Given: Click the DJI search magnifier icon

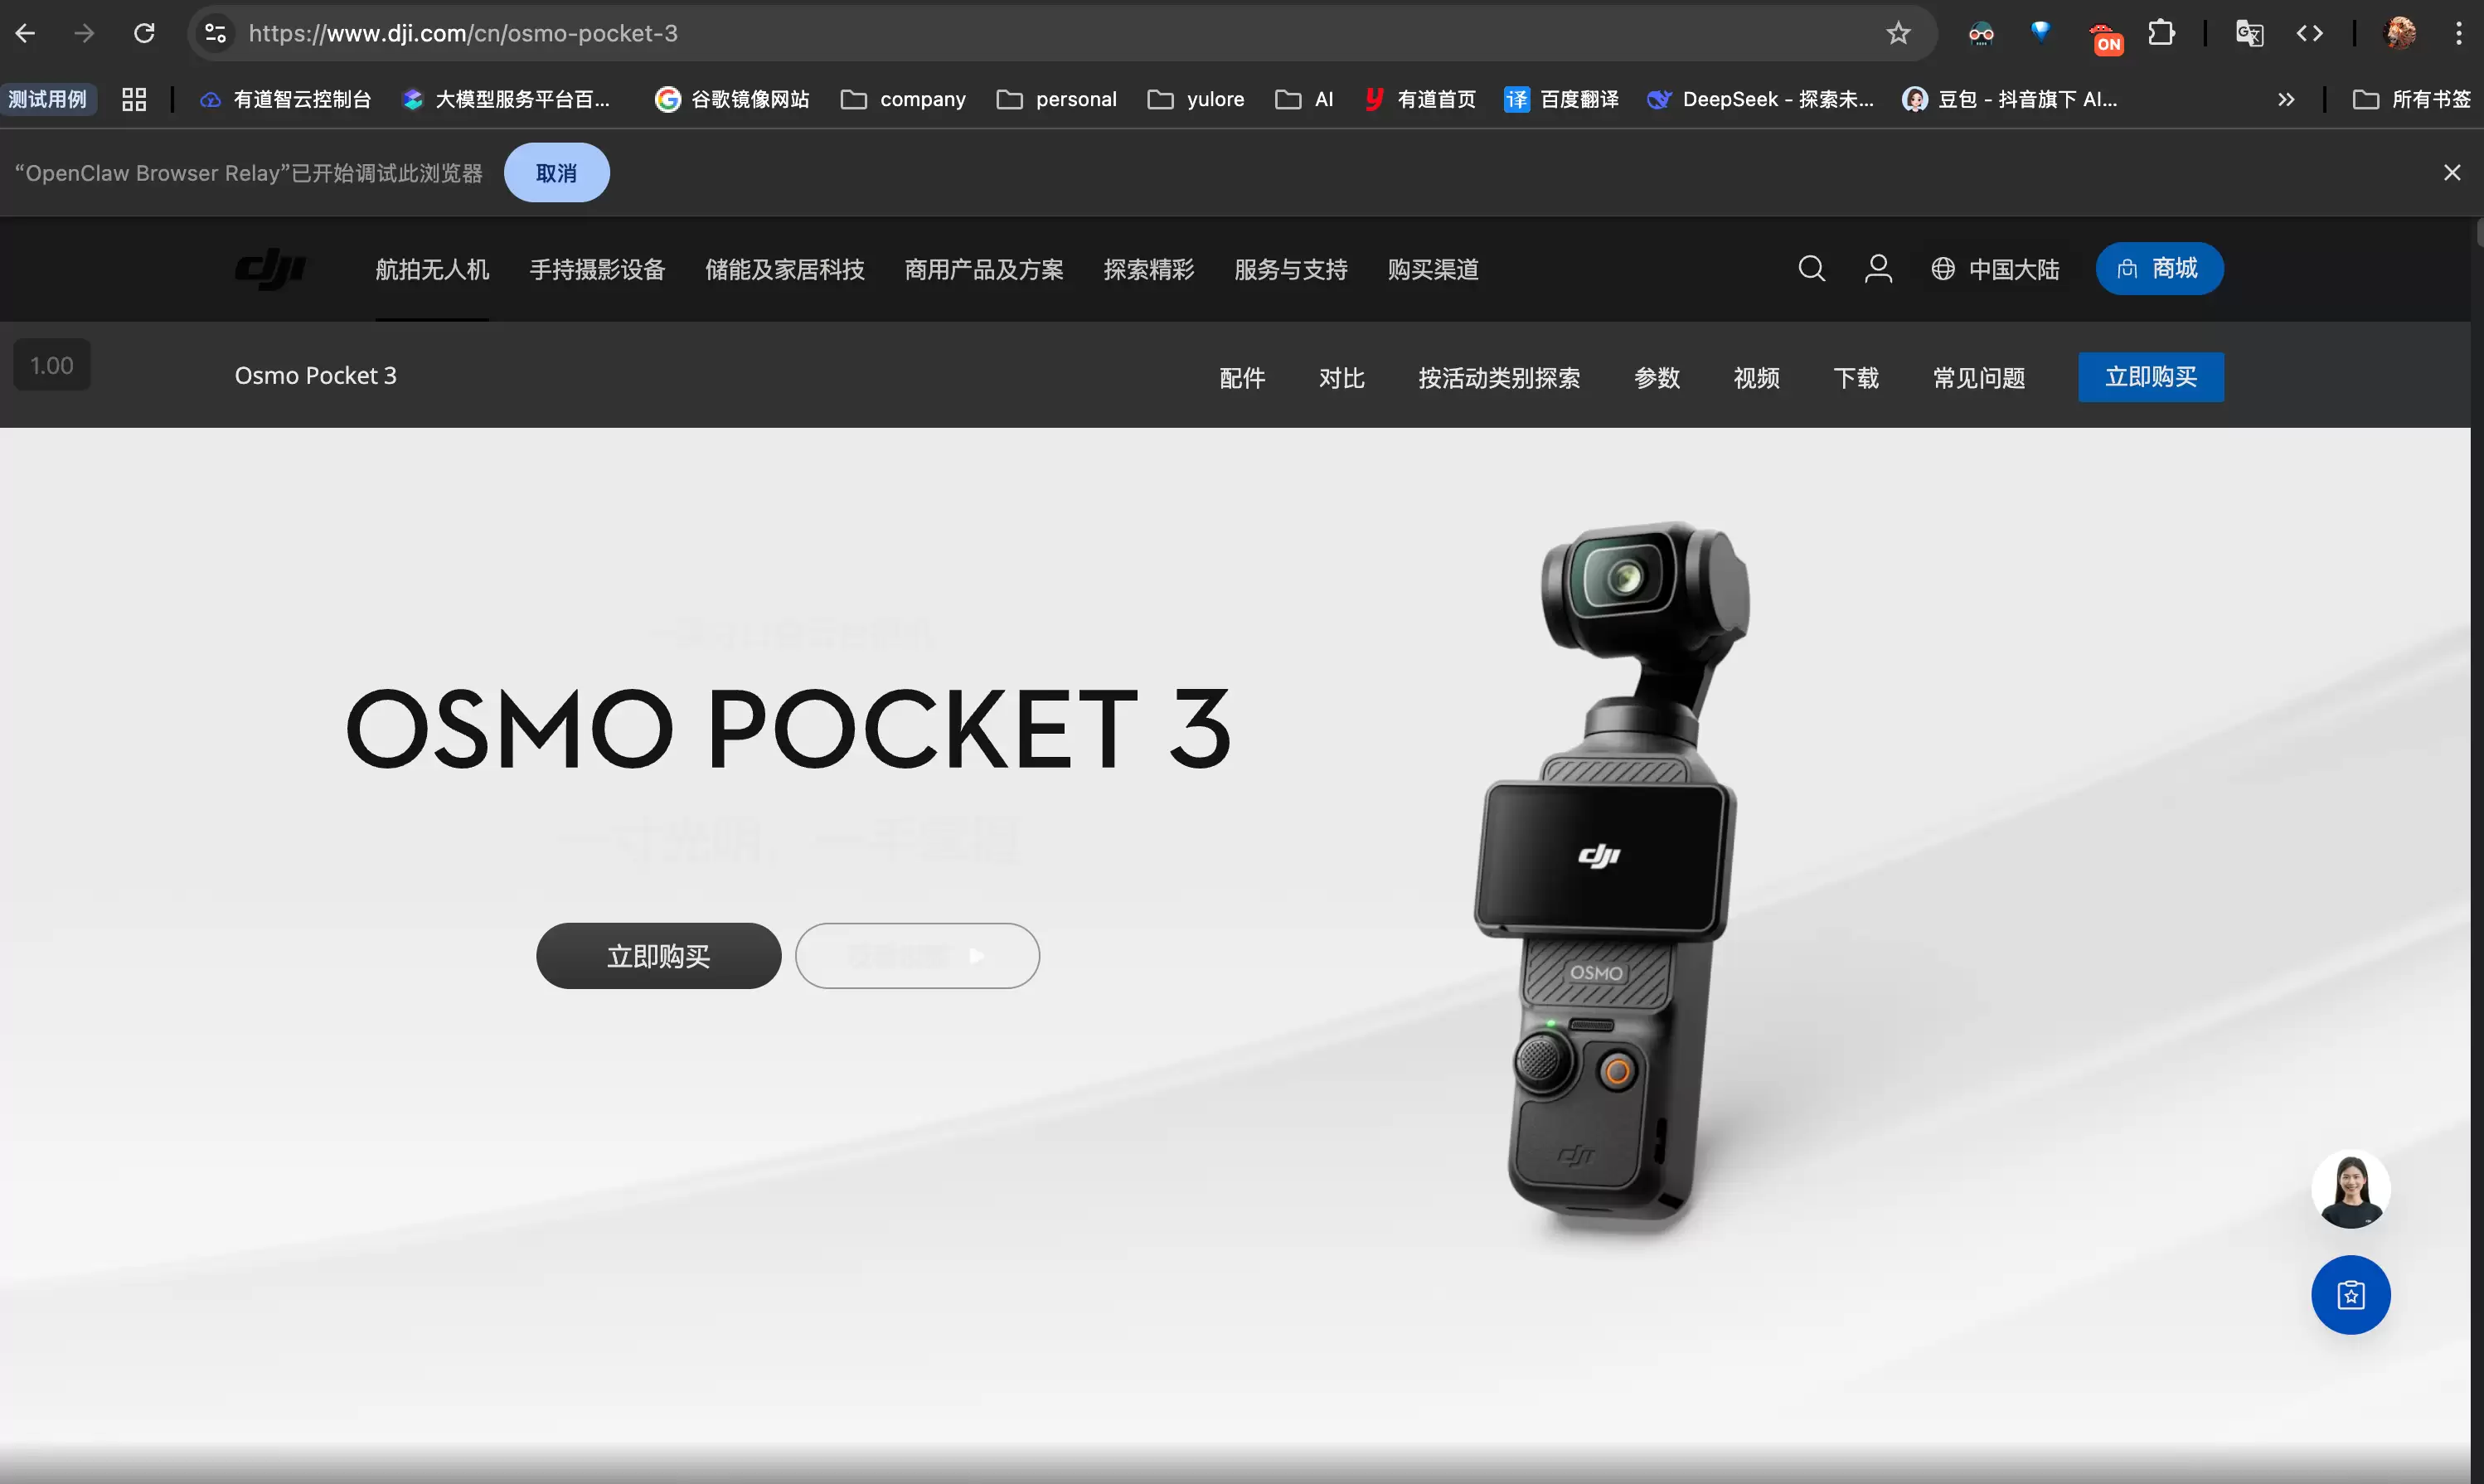Looking at the screenshot, I should [1811, 269].
